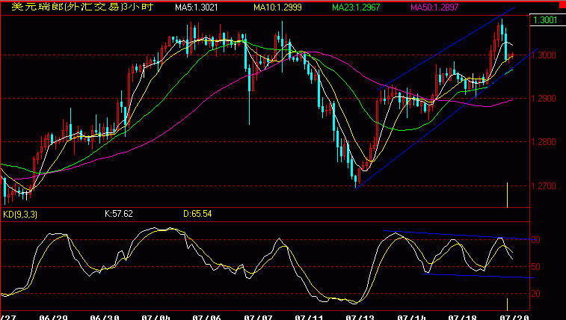Click the 07/06 date label
Viewport: 566px width, 320px height.
(206, 317)
